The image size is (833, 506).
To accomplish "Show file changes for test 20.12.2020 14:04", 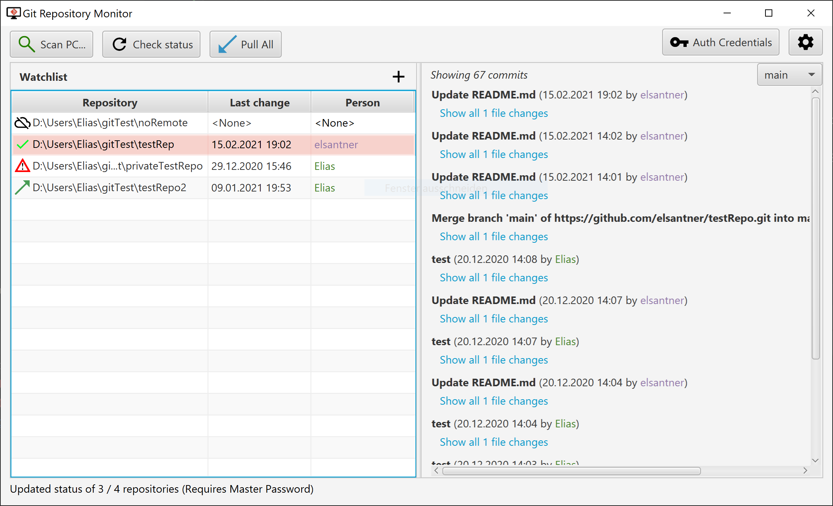I will click(x=494, y=442).
